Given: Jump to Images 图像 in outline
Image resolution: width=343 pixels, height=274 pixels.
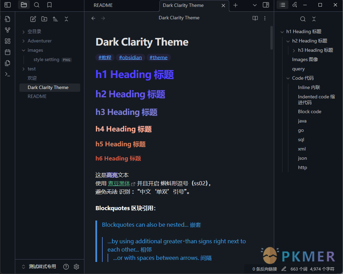Looking at the screenshot, I should tap(305, 59).
